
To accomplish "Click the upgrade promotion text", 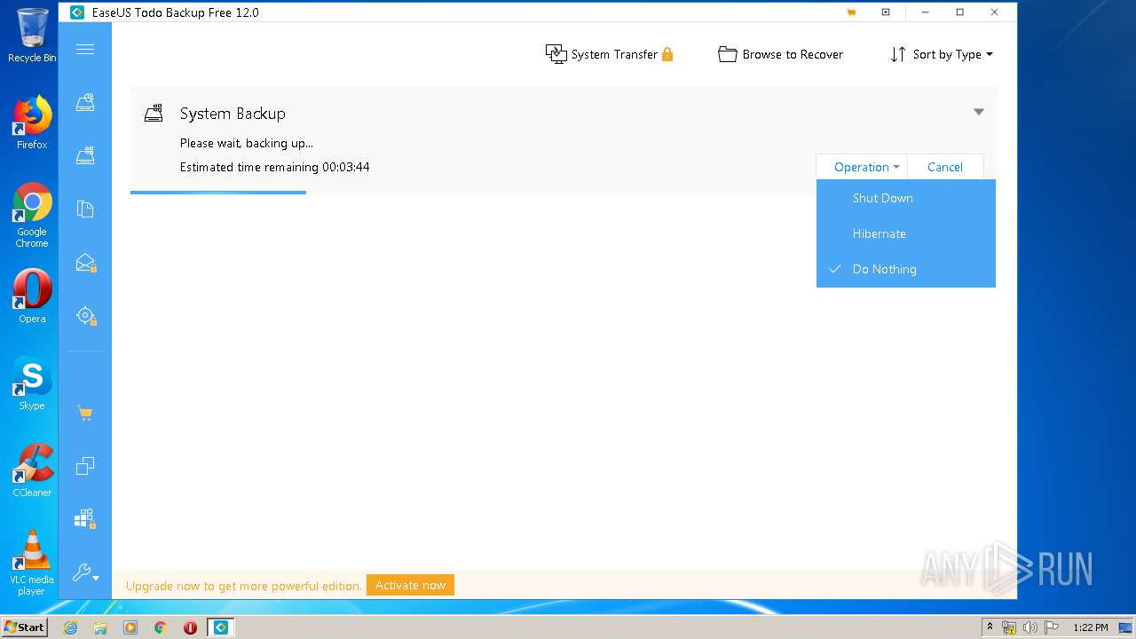I will click(x=244, y=586).
